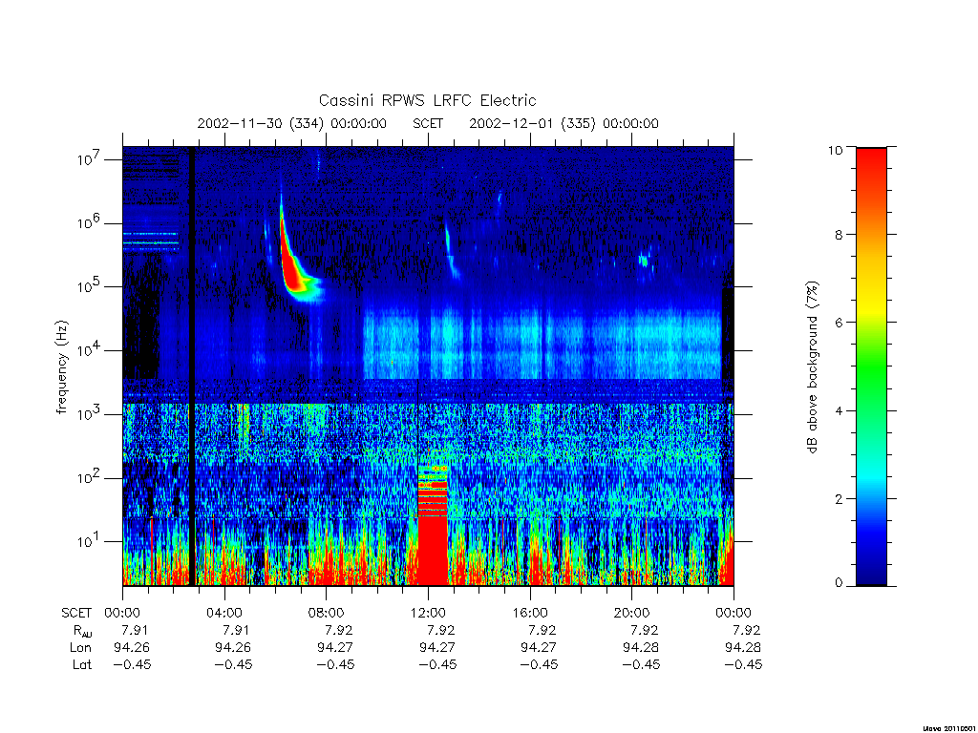The width and height of the screenshot is (978, 733).
Task: Click the frequency (Hz) axis label
Action: click(61, 367)
